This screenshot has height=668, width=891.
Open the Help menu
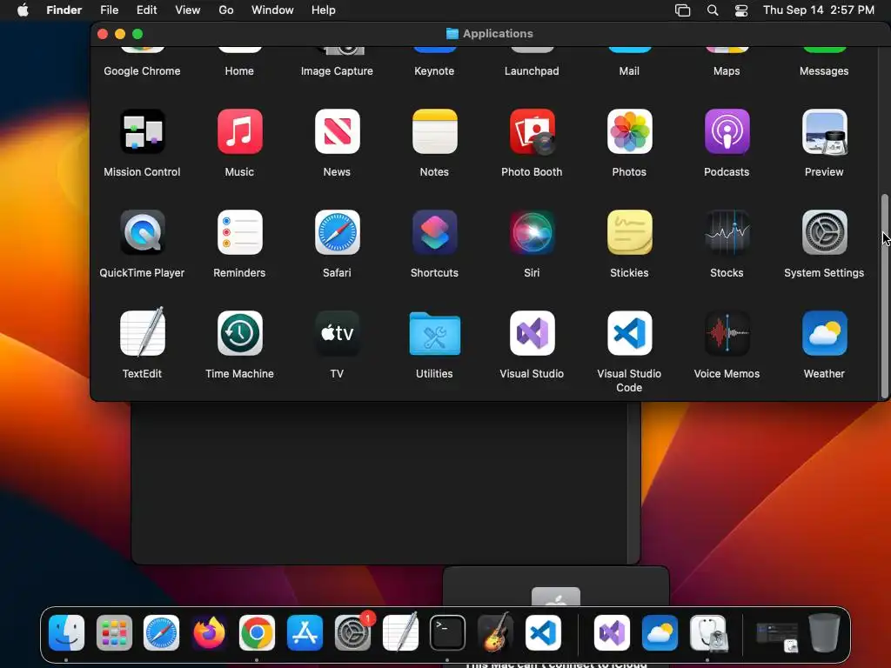tap(324, 10)
